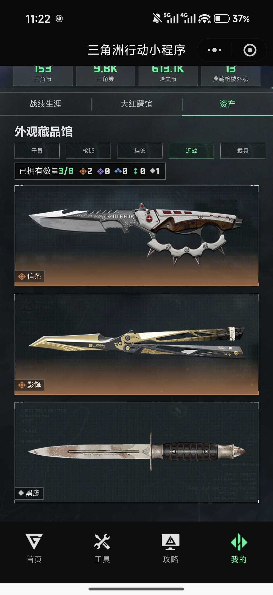
Task: Tap the white rarity icon beside 黑鹰
Action: point(21,493)
